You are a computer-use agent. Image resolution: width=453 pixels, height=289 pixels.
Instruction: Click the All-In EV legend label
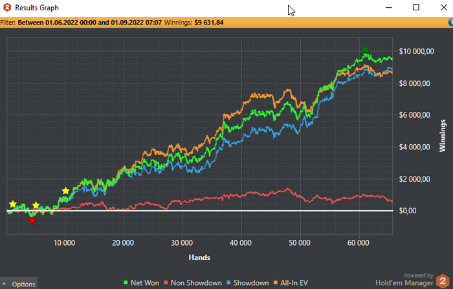coord(294,283)
